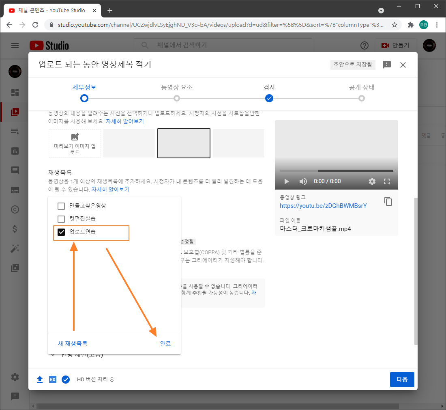446x410 pixels.
Task: Close the upload dialog
Action: click(403, 65)
